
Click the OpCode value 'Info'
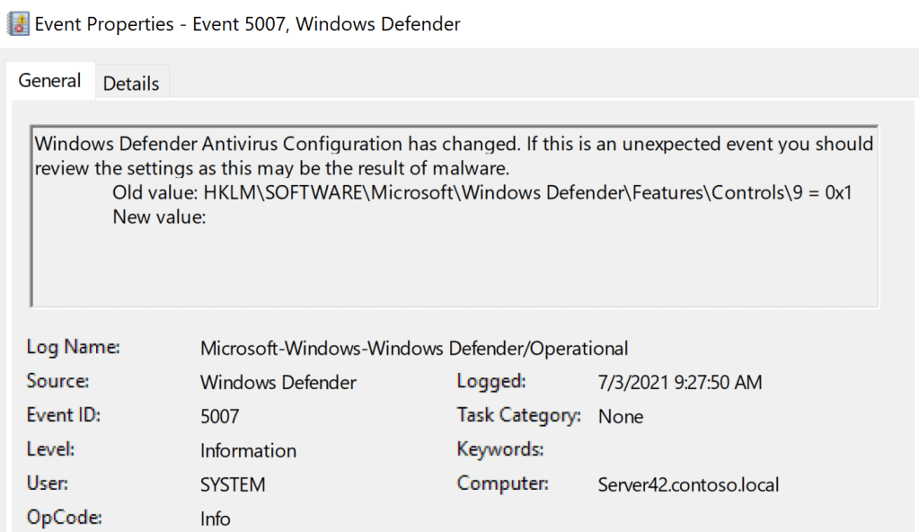point(216,519)
